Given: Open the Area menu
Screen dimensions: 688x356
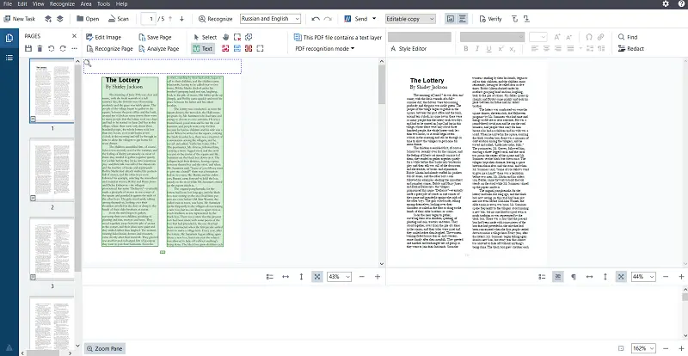Looking at the screenshot, I should (x=86, y=4).
